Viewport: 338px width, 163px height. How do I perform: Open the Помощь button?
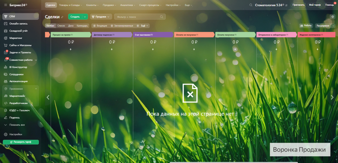pyautogui.click(x=329, y=5)
